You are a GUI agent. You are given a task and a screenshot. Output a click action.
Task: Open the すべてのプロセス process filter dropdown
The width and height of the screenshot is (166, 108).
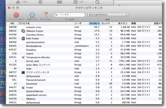108,15
